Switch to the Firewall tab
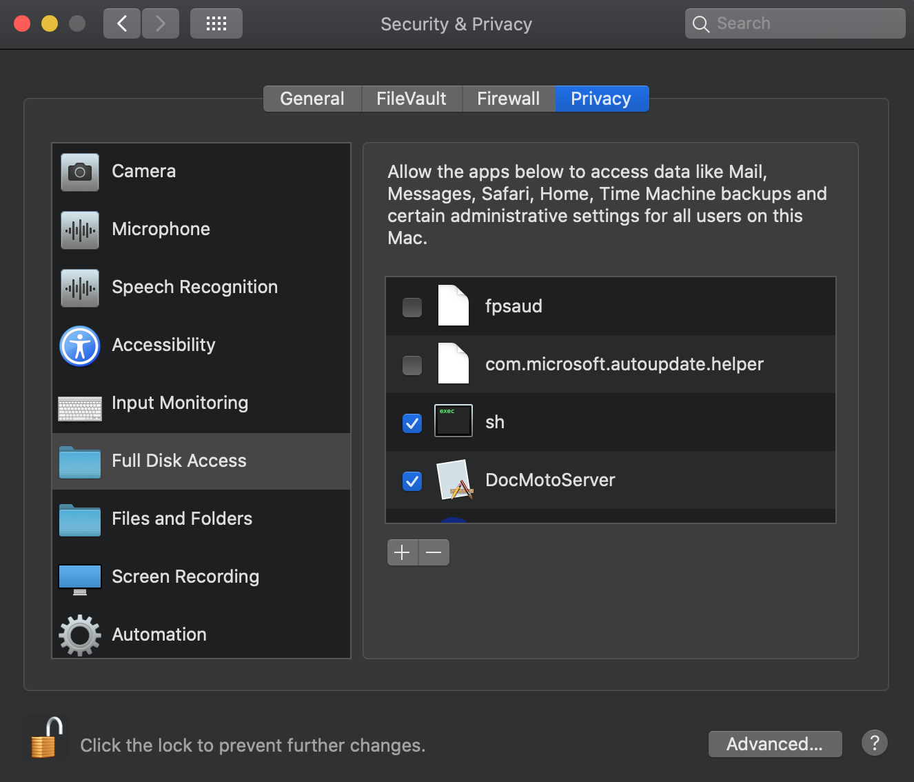 click(x=509, y=99)
